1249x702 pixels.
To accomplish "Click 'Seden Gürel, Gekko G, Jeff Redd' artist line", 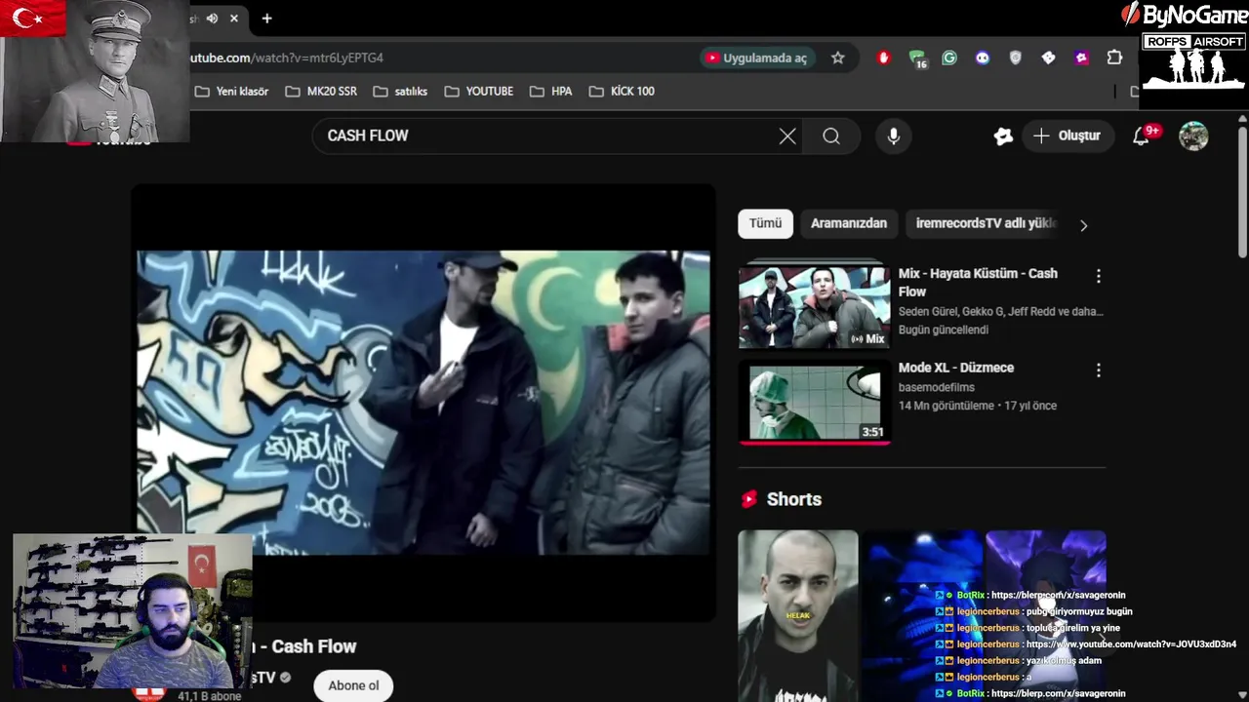I will click(x=1001, y=311).
